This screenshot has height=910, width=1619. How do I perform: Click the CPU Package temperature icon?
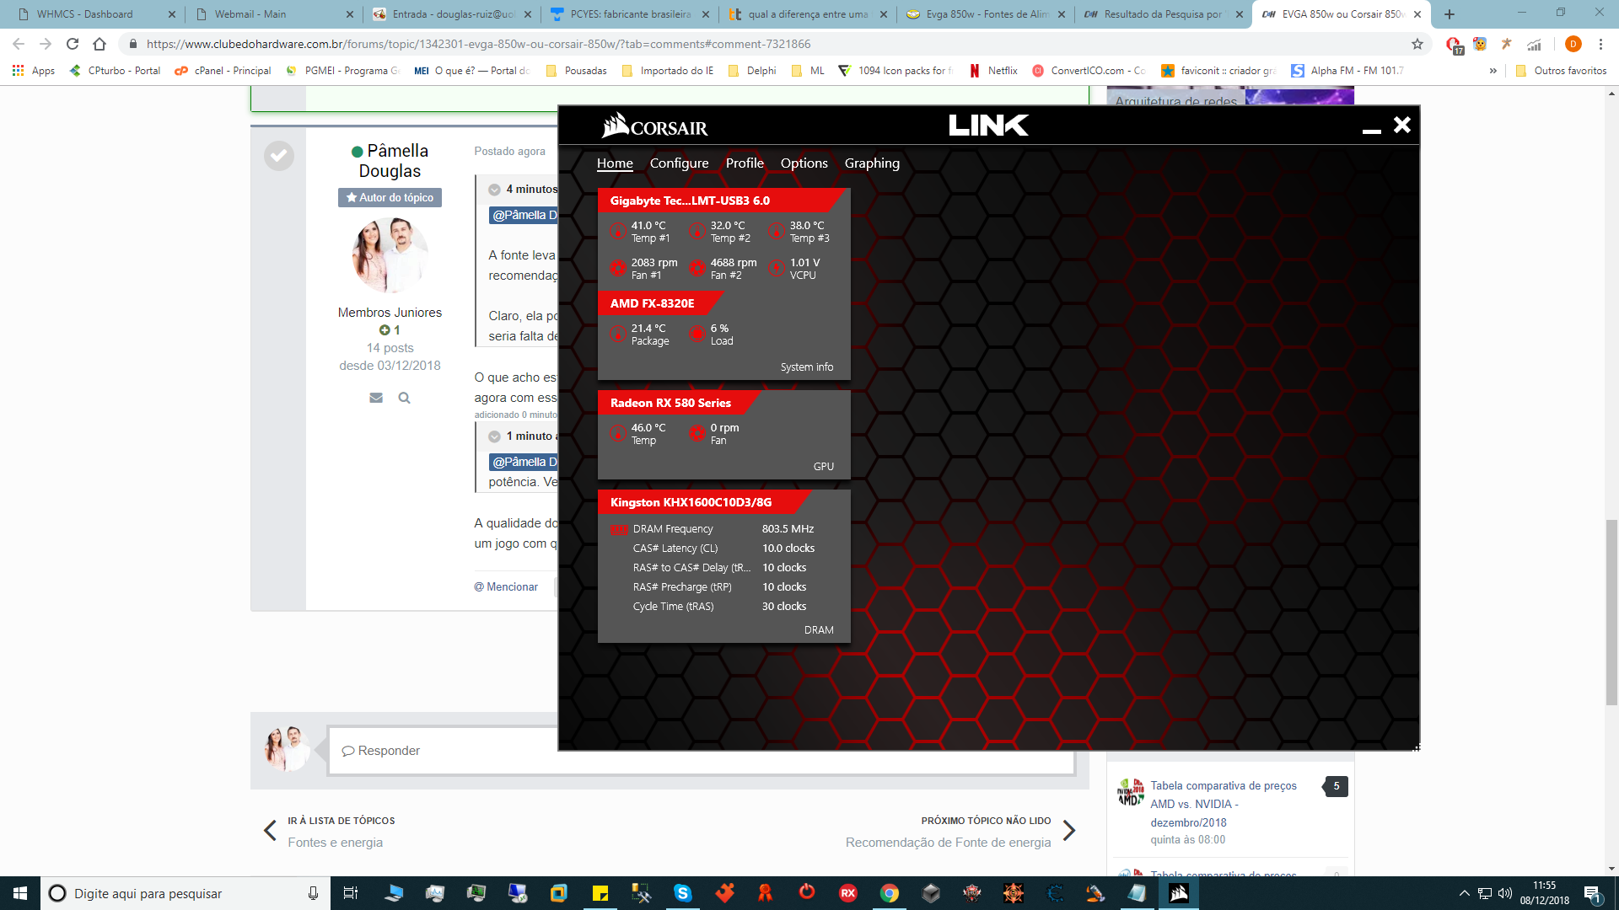point(618,334)
